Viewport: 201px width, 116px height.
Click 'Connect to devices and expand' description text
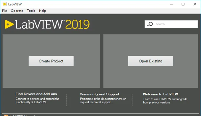point(38,101)
